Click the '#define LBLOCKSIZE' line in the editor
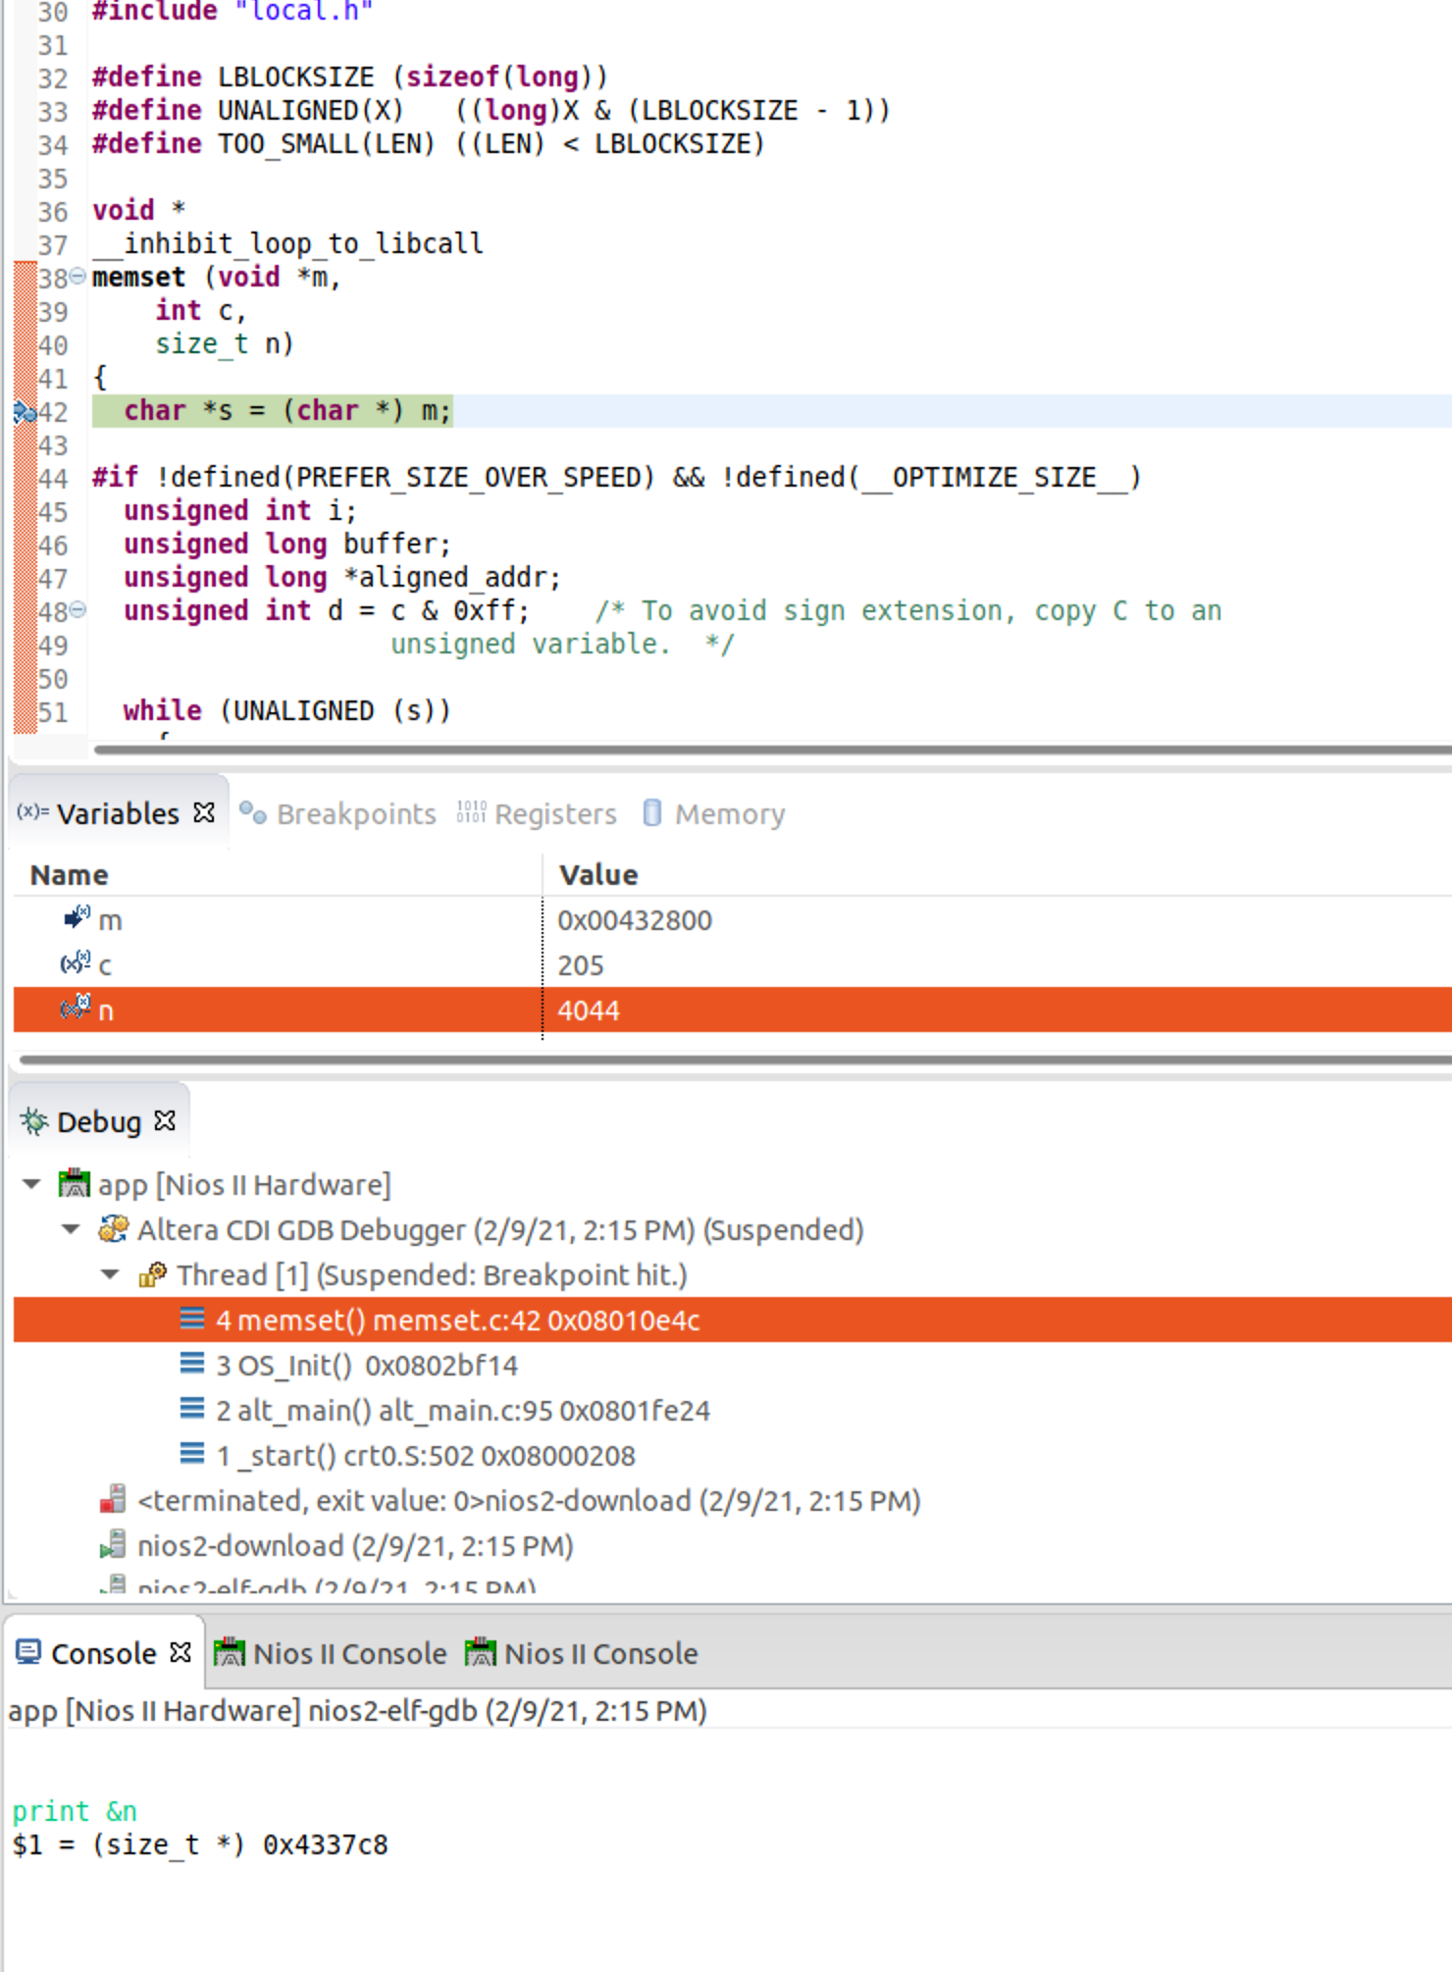The width and height of the screenshot is (1452, 1972). pos(349,78)
